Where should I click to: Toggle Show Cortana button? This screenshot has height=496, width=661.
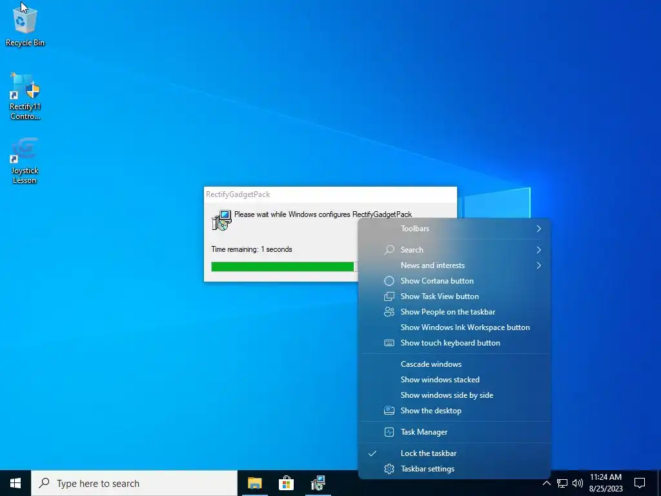(x=454, y=281)
